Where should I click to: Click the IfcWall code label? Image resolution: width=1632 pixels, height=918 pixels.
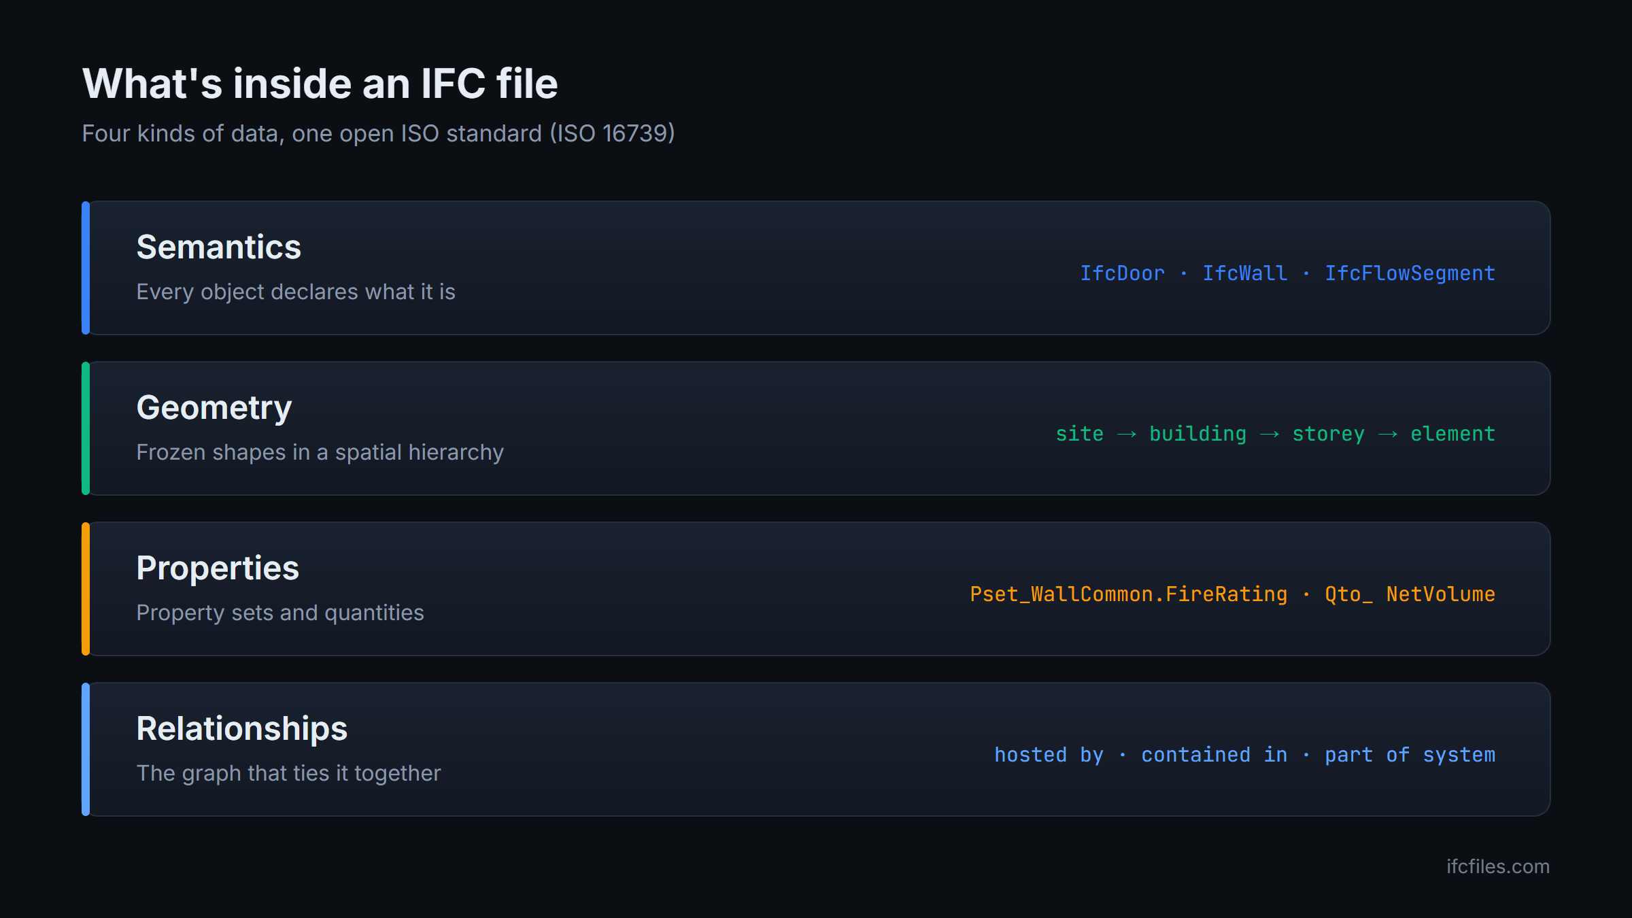pyautogui.click(x=1244, y=273)
